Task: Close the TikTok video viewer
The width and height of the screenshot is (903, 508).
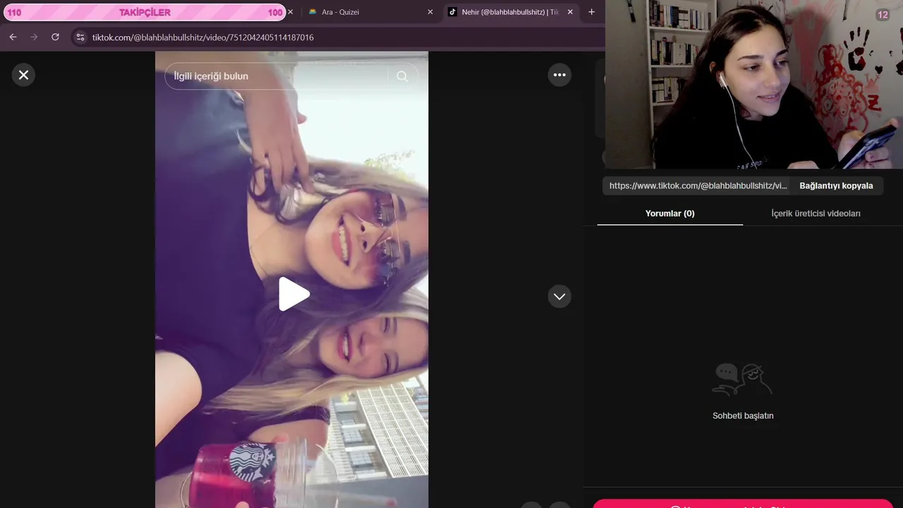Action: (x=23, y=75)
